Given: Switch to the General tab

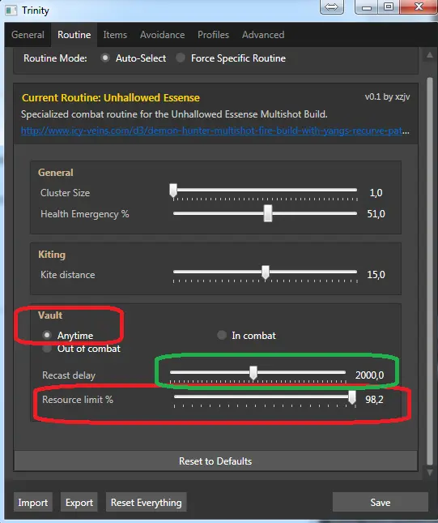Looking at the screenshot, I should 28,35.
